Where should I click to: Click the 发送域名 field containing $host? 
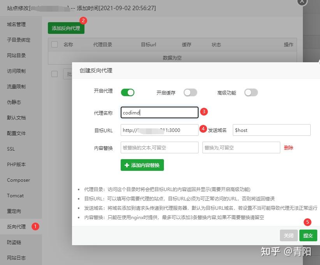tap(271, 130)
